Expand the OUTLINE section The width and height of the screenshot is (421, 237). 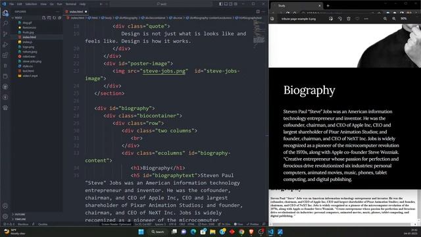coord(19,215)
